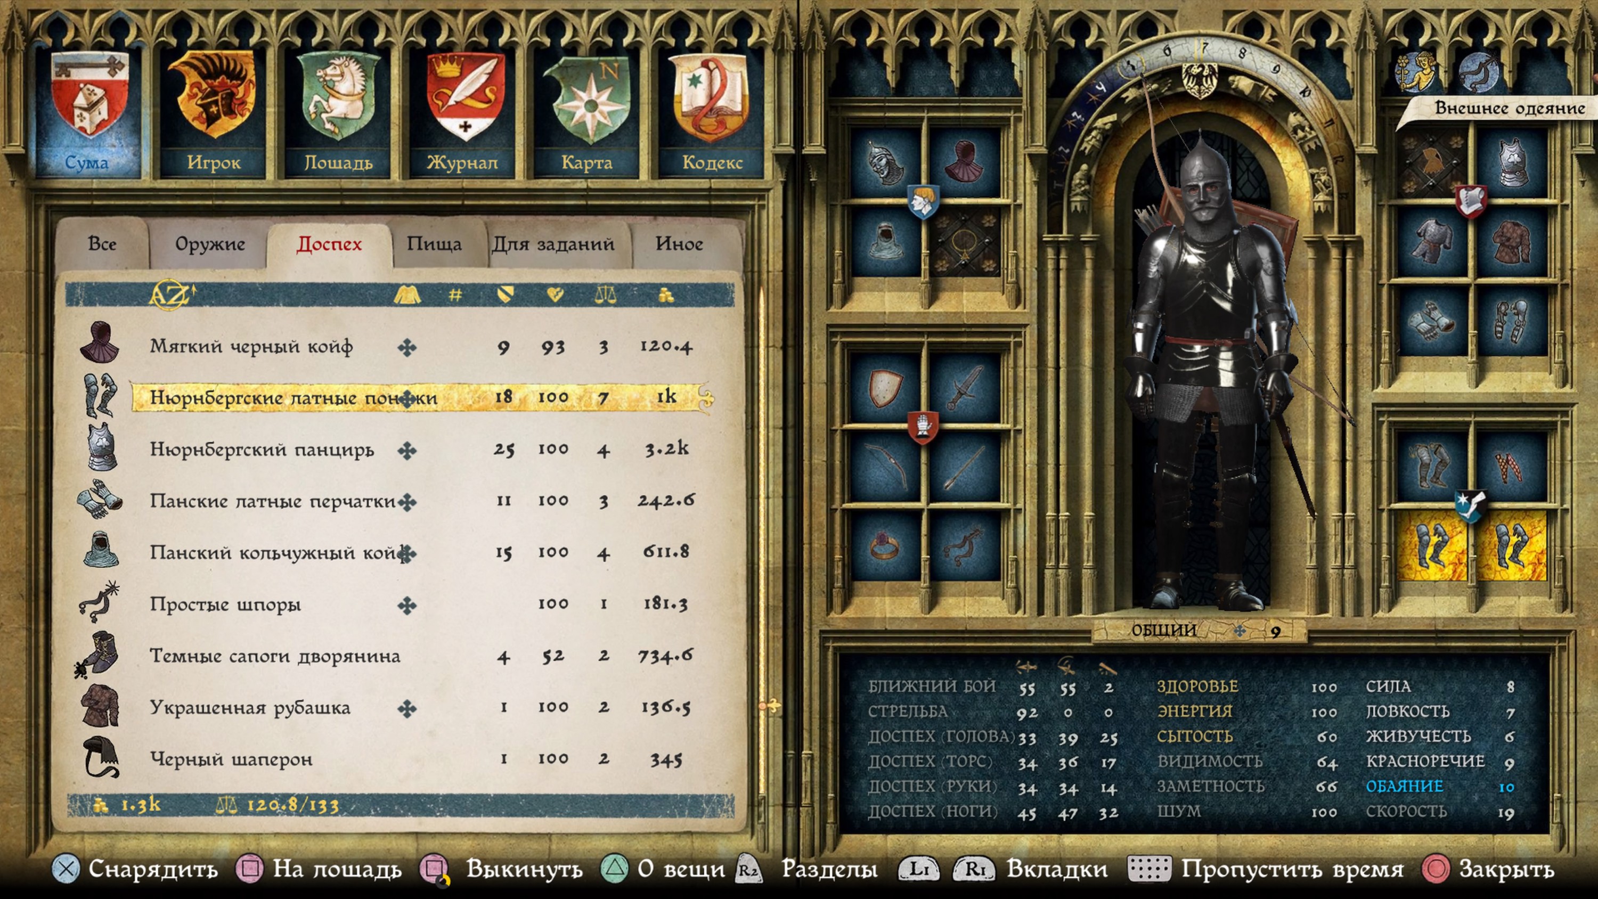1598x899 pixels.
Task: Select the cuirass body slot
Action: click(1512, 162)
